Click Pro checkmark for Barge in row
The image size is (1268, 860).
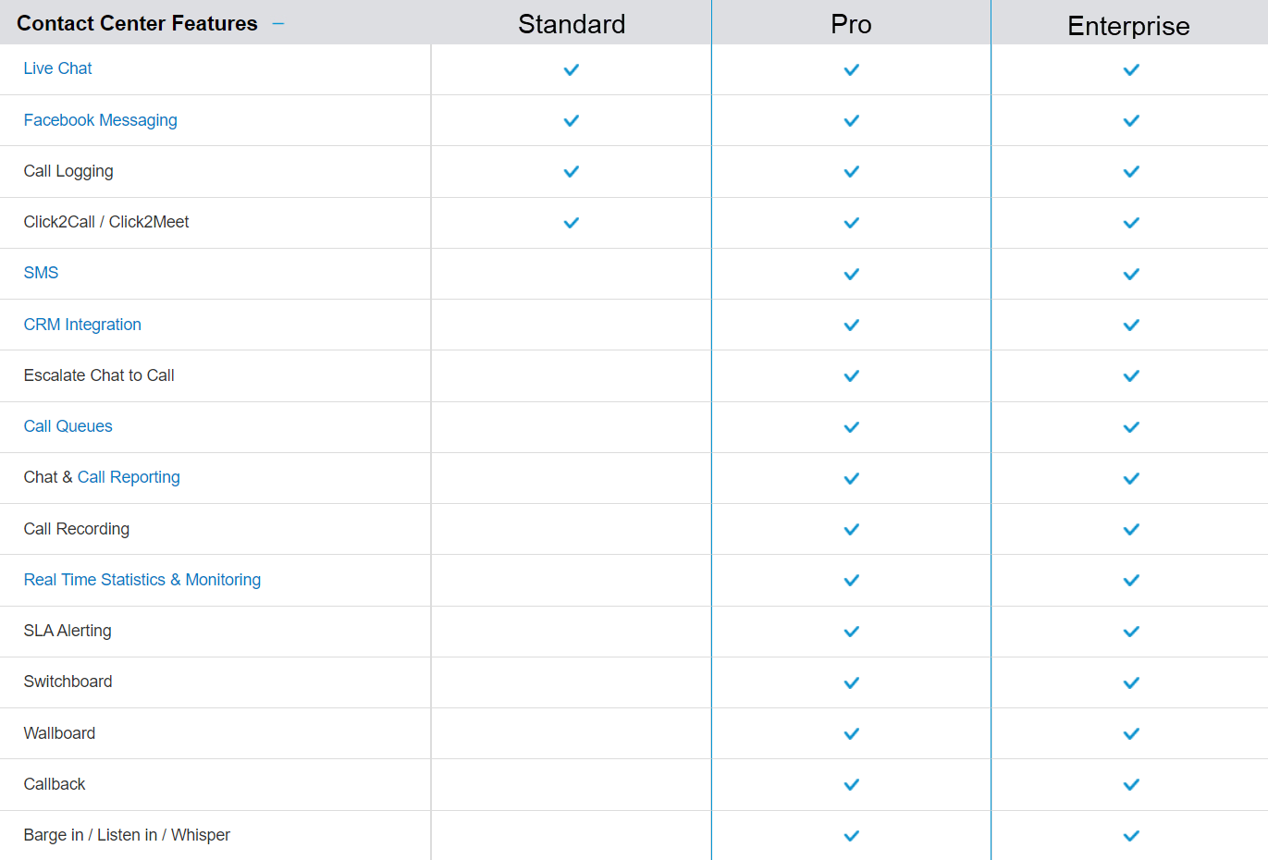point(852,836)
